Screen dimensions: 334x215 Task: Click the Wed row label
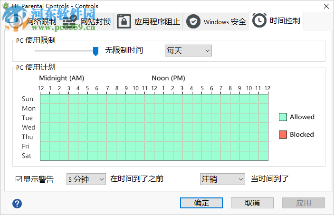(29, 128)
